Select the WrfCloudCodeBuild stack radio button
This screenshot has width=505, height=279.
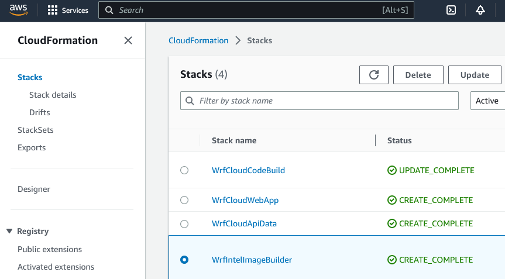184,170
